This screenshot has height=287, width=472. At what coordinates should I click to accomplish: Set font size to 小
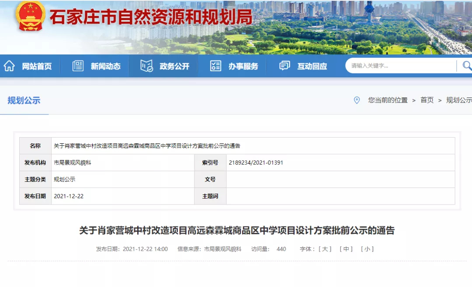[367, 249]
